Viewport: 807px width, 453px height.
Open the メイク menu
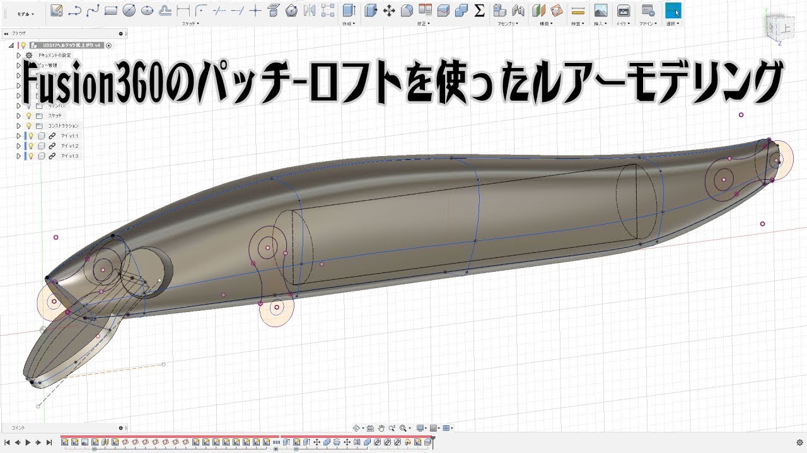tap(623, 24)
